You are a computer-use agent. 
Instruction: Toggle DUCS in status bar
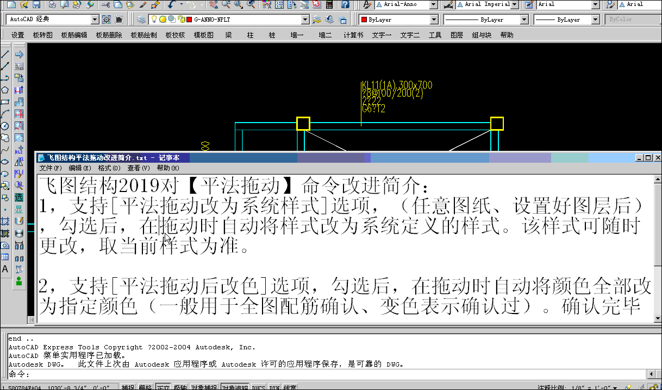[259, 387]
